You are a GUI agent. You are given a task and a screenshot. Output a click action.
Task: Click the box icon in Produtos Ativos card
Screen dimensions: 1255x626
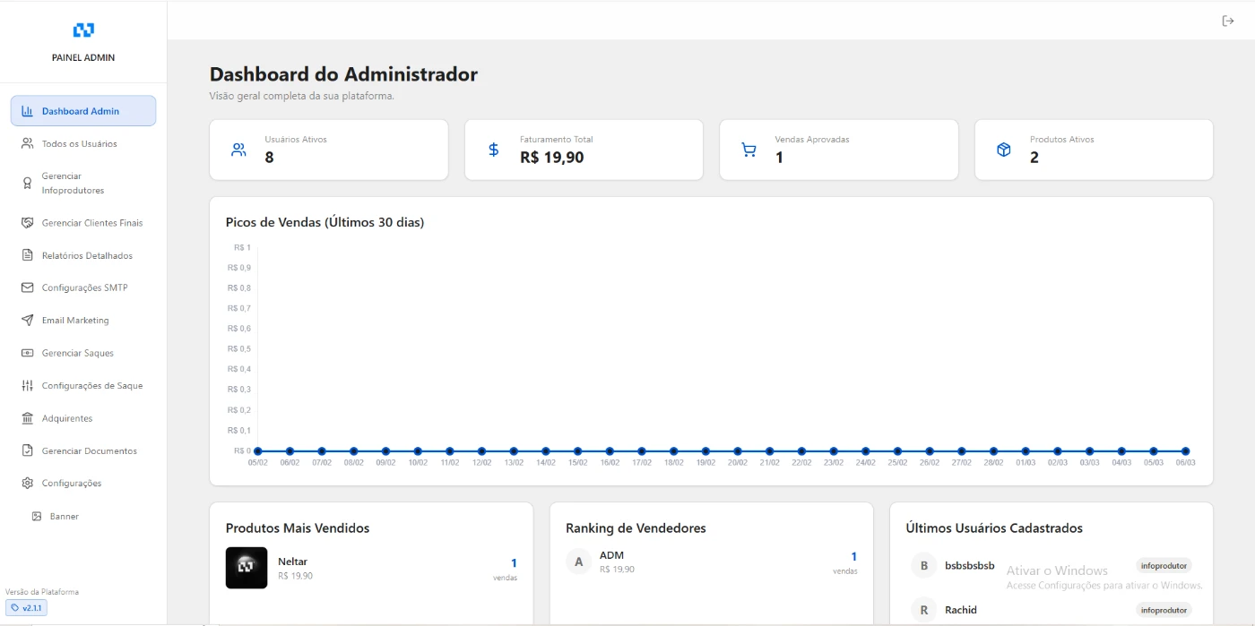1004,150
